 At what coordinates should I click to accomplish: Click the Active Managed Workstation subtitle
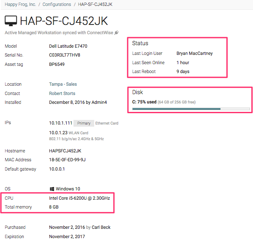[59, 33]
